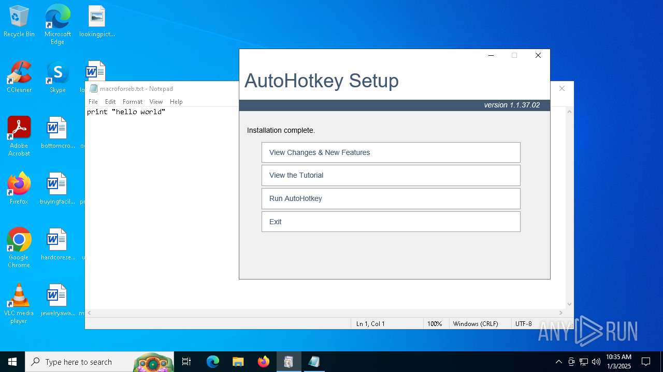Select hardcorese Word document

[x=57, y=245]
